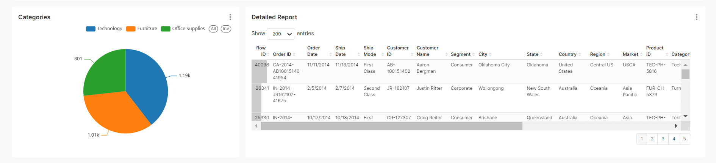Go to page 2 of the report

point(652,139)
